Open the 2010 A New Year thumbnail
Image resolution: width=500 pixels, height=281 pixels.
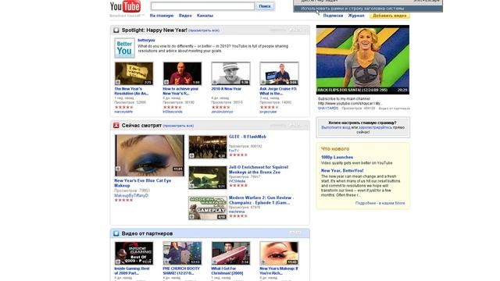230,73
